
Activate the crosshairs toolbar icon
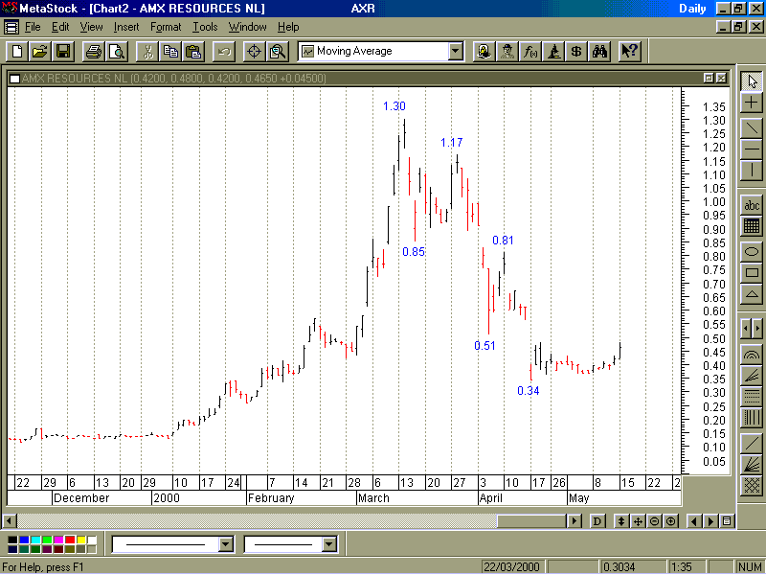pos(254,52)
